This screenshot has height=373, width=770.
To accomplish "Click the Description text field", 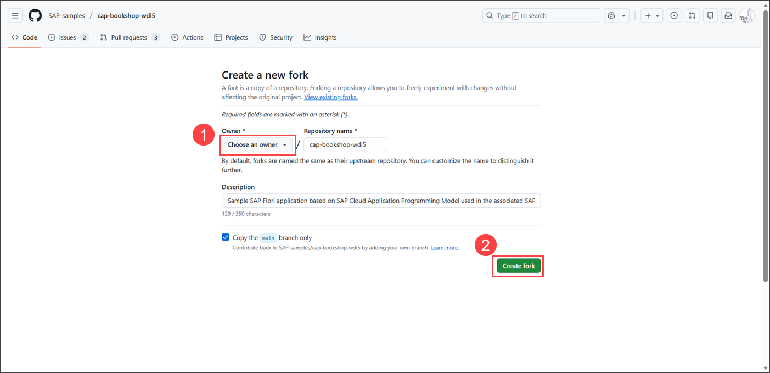I will [x=381, y=201].
